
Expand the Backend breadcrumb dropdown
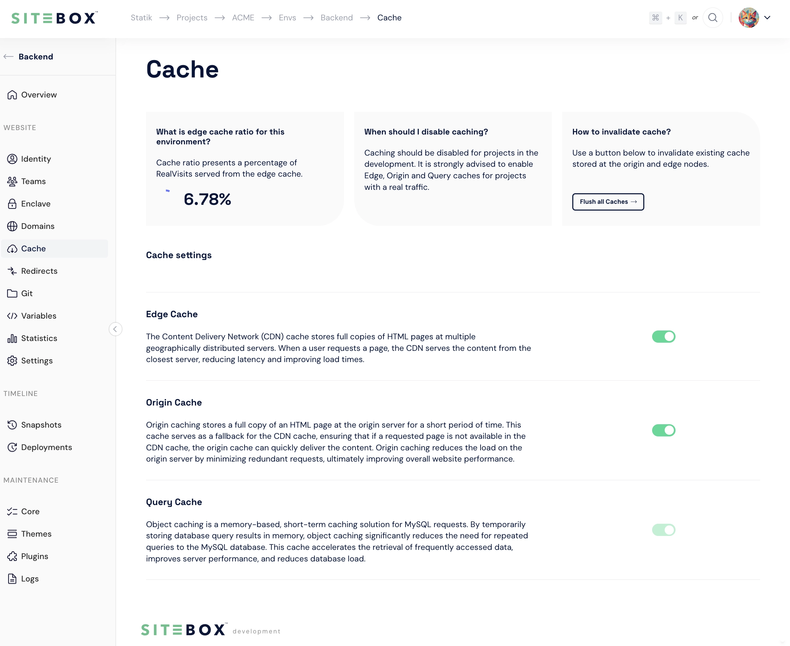point(337,18)
